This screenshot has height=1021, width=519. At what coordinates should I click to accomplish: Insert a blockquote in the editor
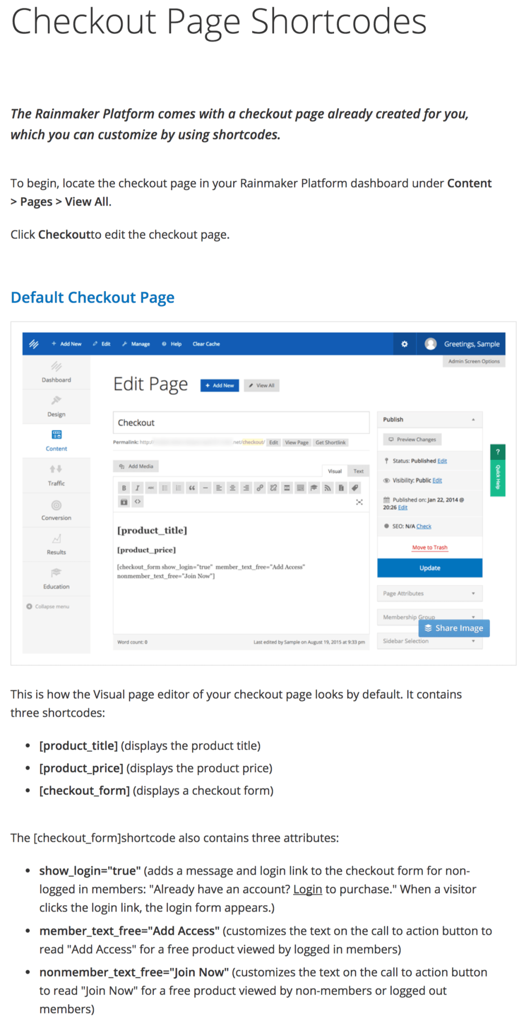click(x=192, y=488)
